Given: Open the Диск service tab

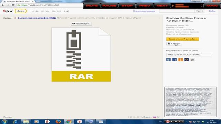Looking at the screenshot, I should (x=21, y=11).
